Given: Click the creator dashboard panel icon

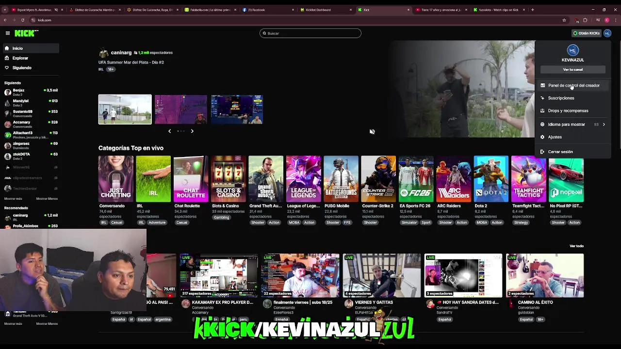Looking at the screenshot, I should point(542,85).
